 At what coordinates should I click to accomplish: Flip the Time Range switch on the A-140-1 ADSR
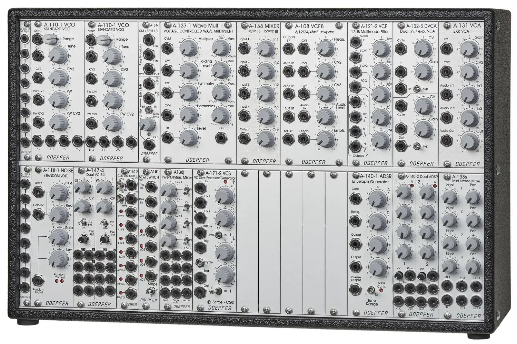[x=372, y=290]
